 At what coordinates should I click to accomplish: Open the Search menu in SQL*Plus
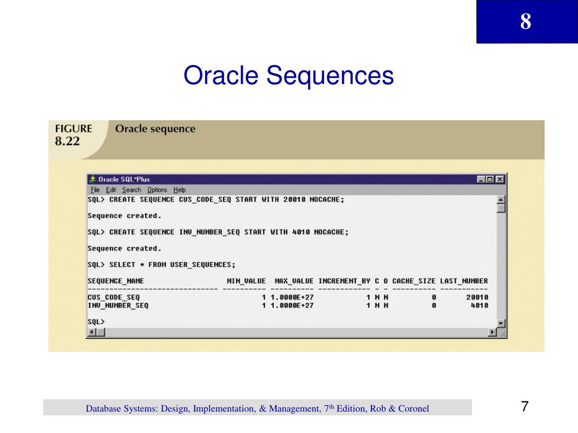pyautogui.click(x=132, y=190)
